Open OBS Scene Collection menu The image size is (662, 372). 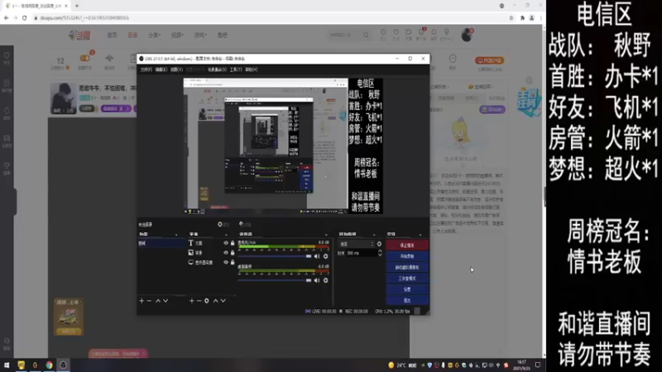pyautogui.click(x=217, y=69)
